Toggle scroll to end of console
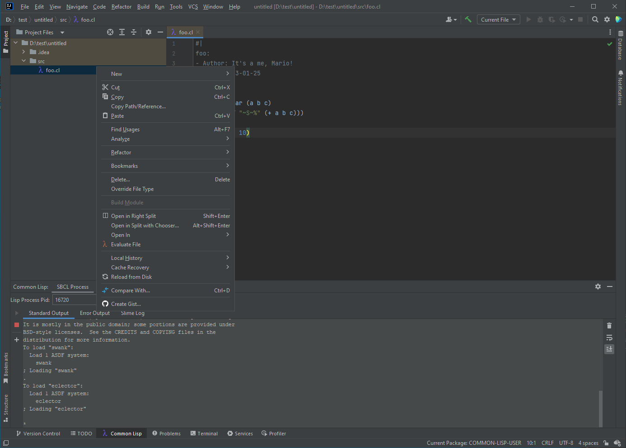 click(609, 349)
